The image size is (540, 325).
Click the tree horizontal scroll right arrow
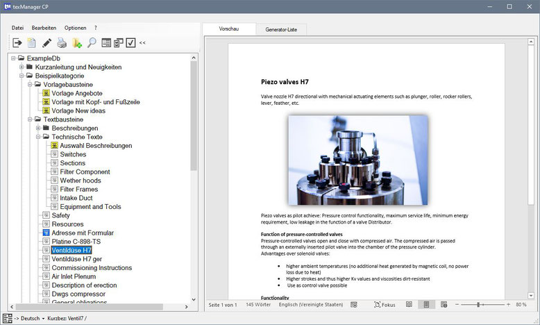click(186, 307)
